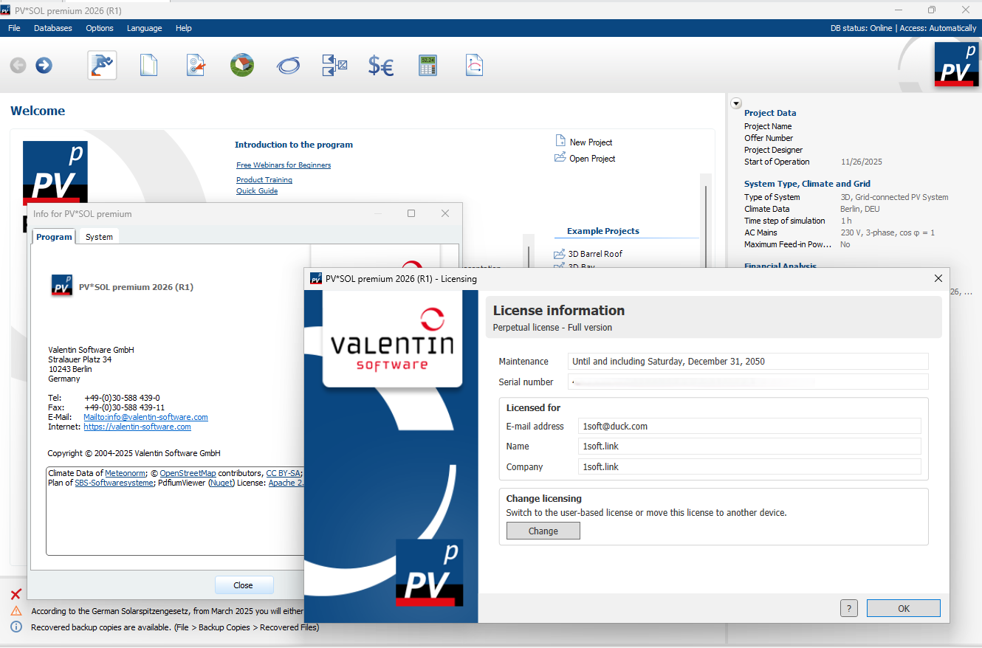Image resolution: width=982 pixels, height=648 pixels.
Task: Go back with the gray left arrow
Action: (18, 66)
